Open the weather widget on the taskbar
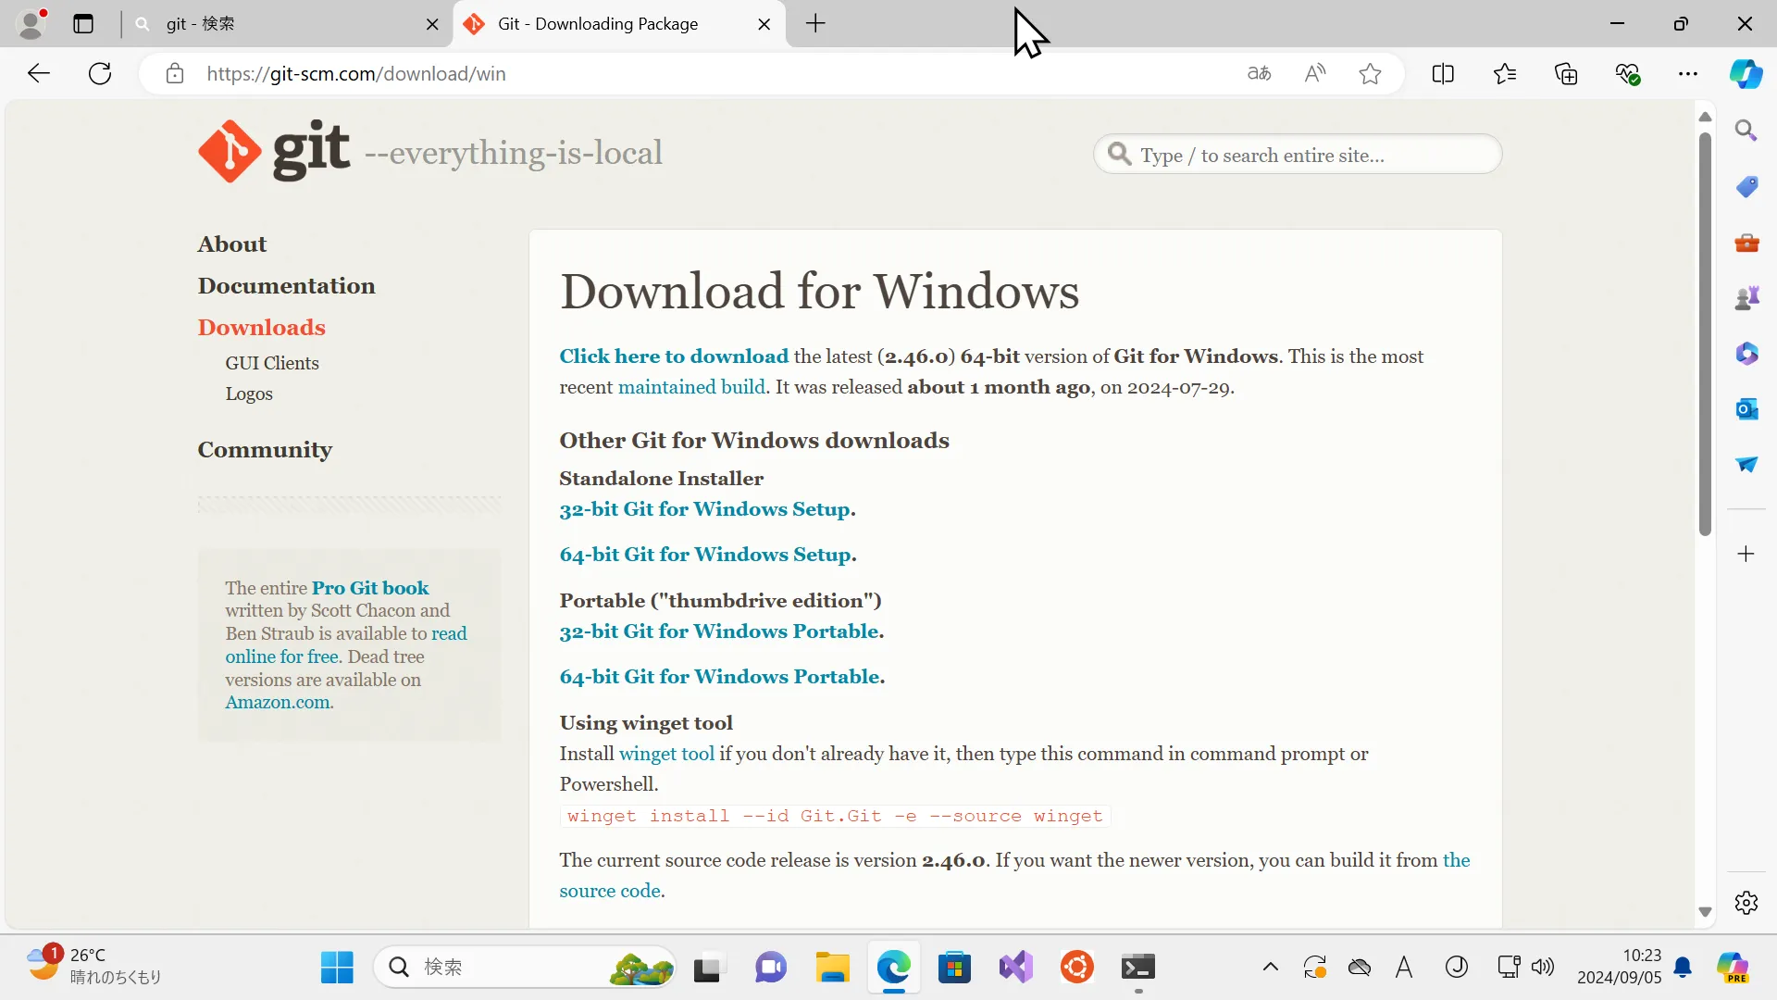The height and width of the screenshot is (1000, 1777). tap(93, 968)
